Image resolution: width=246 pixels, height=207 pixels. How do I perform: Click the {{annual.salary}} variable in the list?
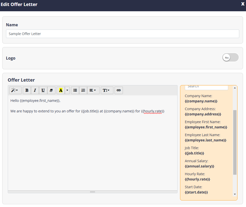coord(200,166)
